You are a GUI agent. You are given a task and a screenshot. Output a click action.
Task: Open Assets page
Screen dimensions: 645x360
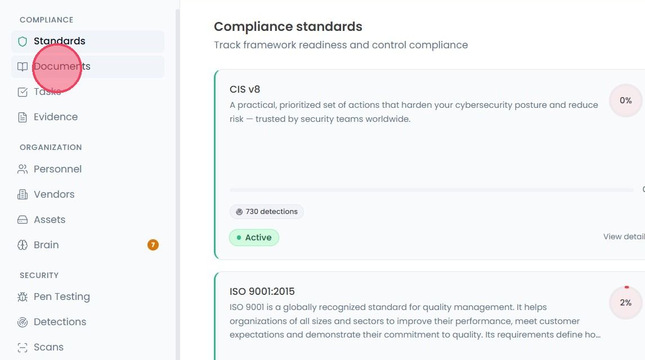(88, 220)
